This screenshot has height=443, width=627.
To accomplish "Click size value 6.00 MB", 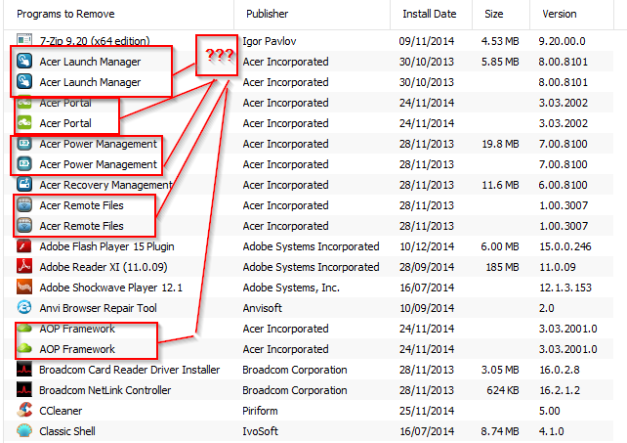I will tap(500, 246).
